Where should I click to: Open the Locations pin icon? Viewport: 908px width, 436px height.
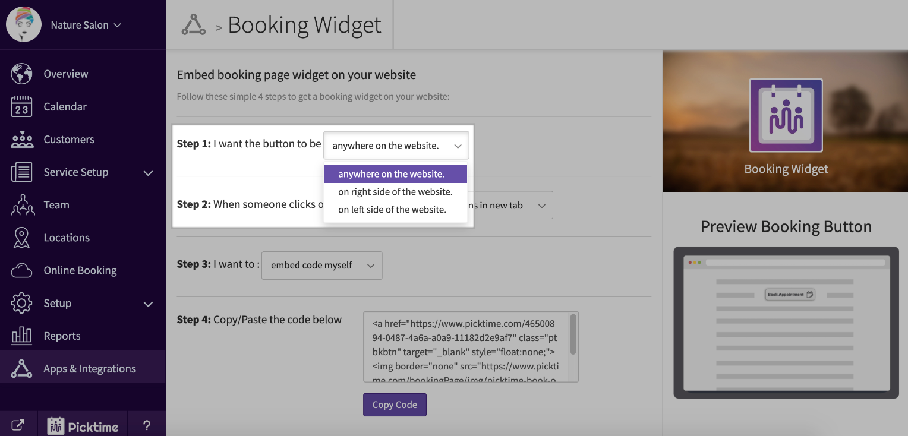pos(21,238)
